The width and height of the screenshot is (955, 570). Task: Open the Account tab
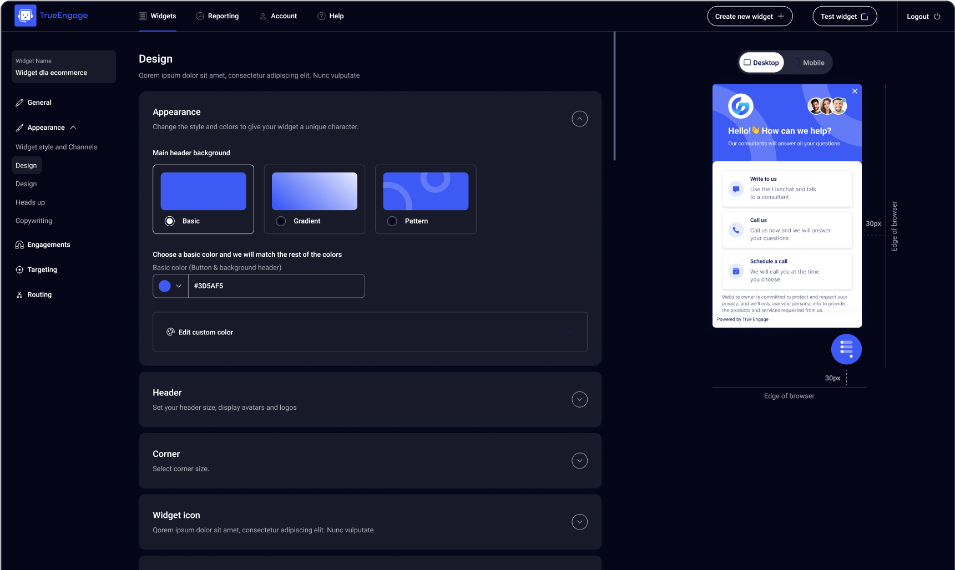[278, 16]
